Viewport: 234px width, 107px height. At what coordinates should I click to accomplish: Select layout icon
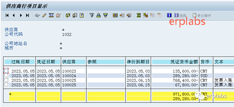(122, 15)
